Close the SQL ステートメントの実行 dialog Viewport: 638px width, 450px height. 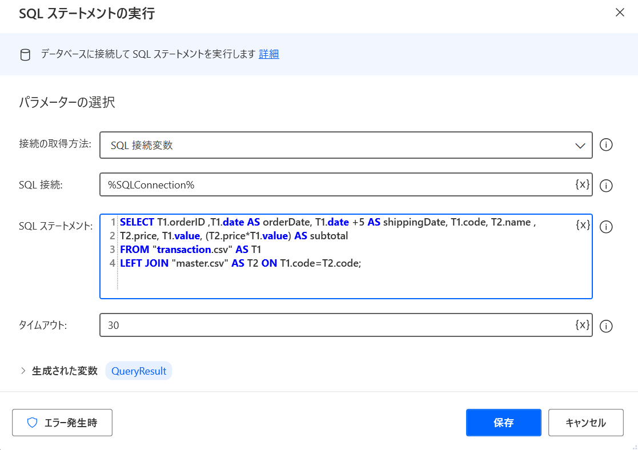coord(620,13)
